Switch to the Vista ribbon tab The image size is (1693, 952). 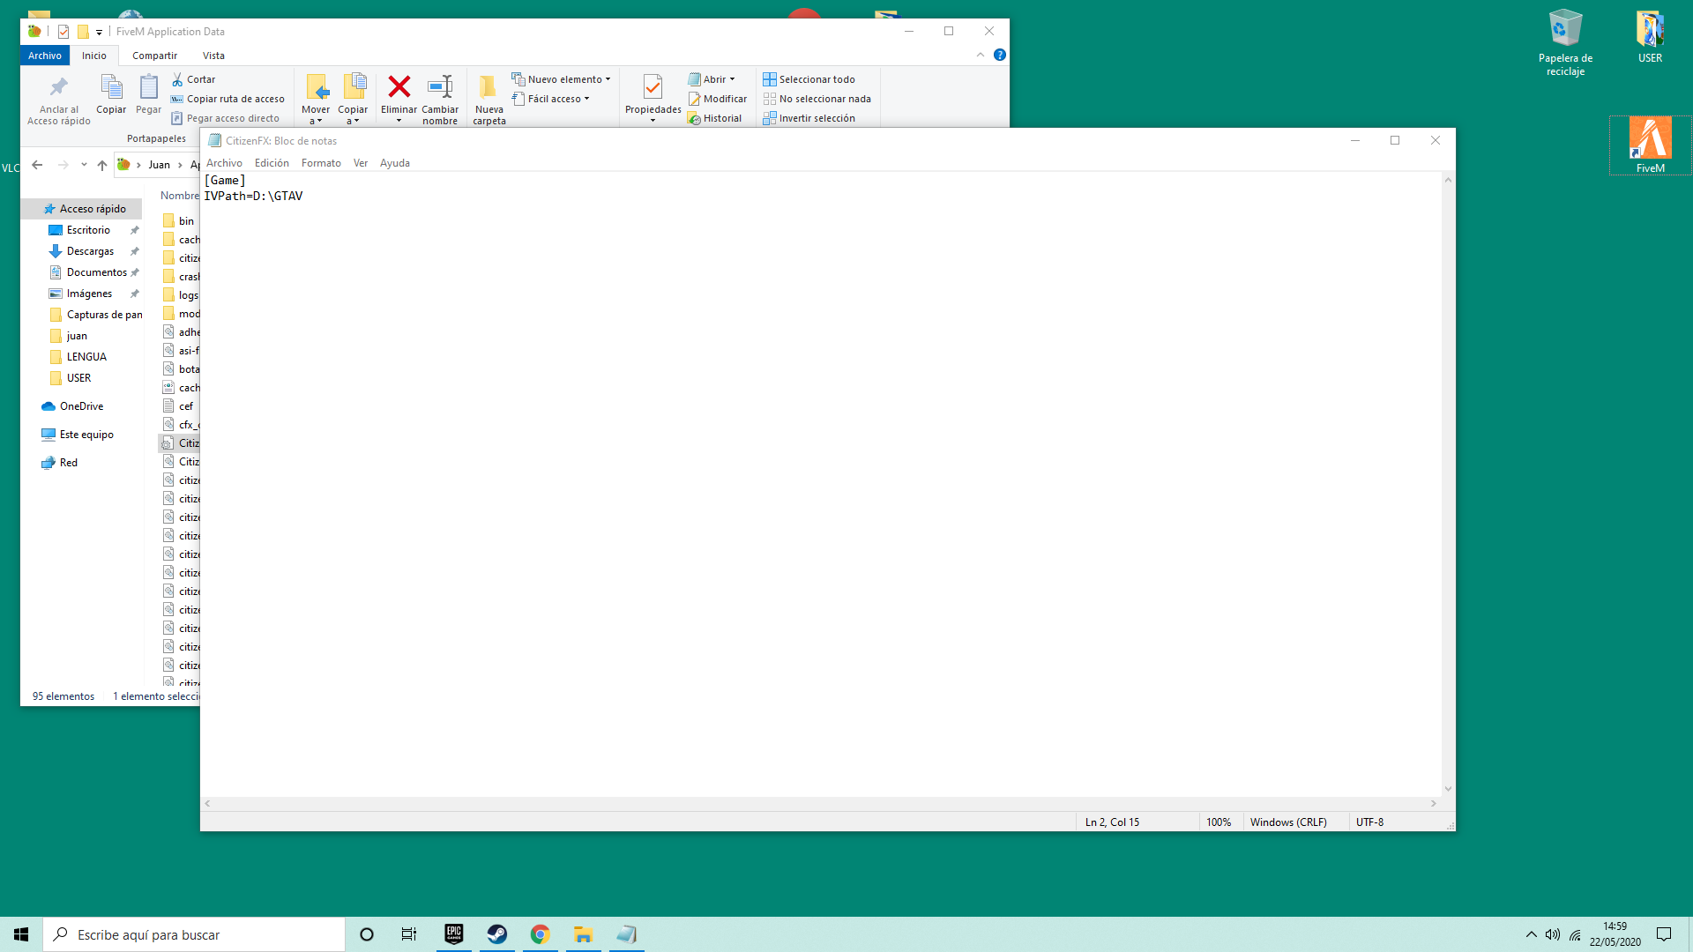point(213,56)
